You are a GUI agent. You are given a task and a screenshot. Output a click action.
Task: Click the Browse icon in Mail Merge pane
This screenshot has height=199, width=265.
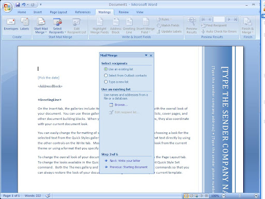pos(111,105)
